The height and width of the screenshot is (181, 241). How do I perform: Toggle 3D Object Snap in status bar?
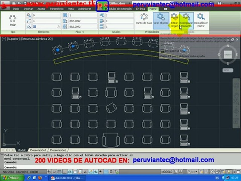coord(80,172)
